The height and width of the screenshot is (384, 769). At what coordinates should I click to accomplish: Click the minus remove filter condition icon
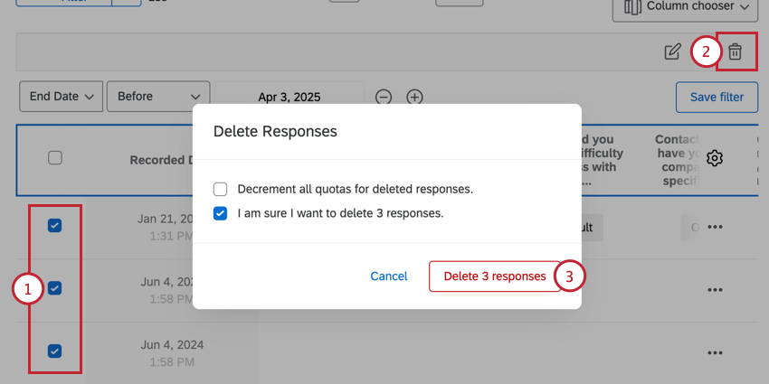click(384, 97)
